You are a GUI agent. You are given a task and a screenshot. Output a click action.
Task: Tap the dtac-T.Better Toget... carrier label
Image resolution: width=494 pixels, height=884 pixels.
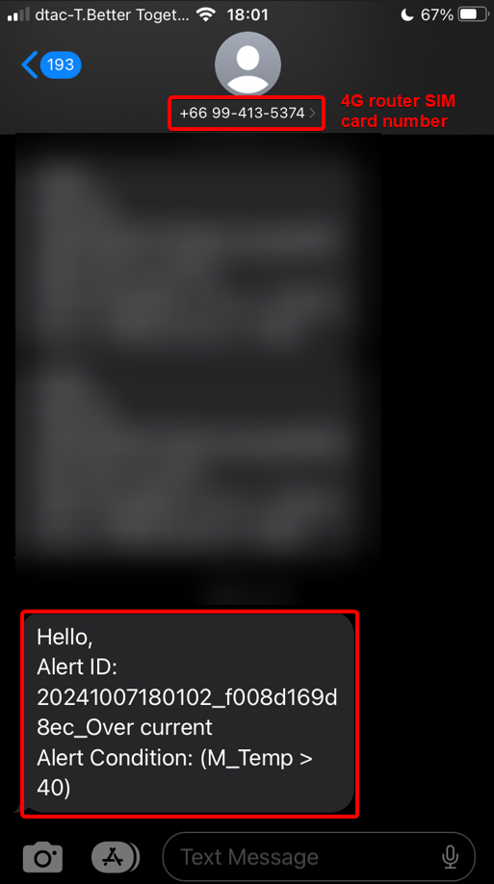(113, 15)
